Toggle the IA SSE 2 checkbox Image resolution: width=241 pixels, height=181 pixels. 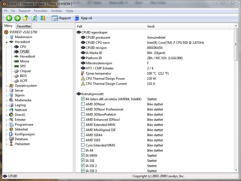(x=83, y=165)
